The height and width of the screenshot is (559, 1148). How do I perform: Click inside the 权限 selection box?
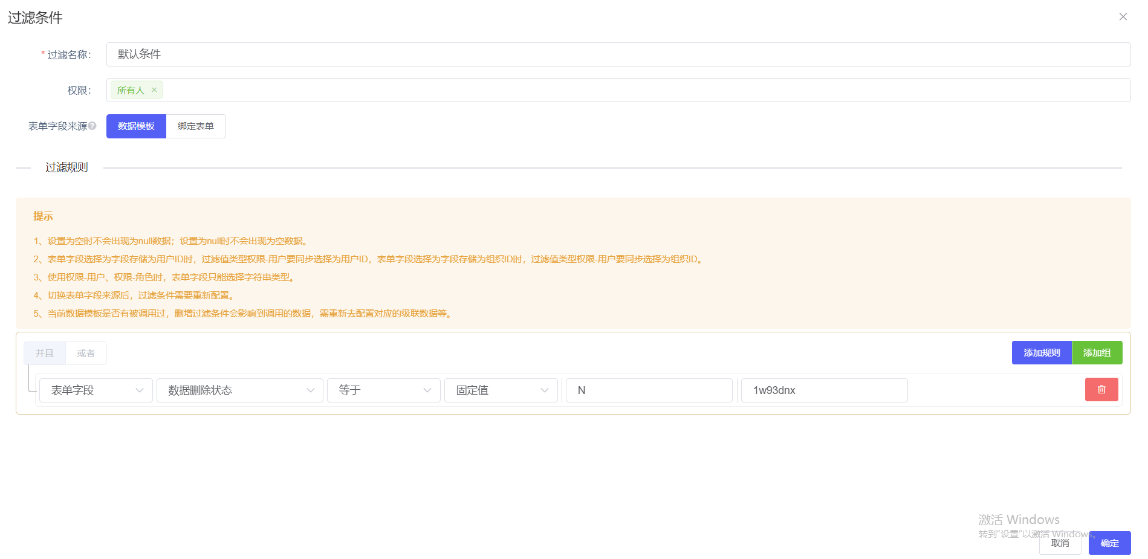[x=641, y=90]
